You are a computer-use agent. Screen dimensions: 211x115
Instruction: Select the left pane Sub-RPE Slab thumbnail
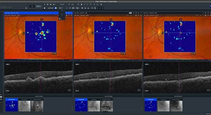pos(25,105)
